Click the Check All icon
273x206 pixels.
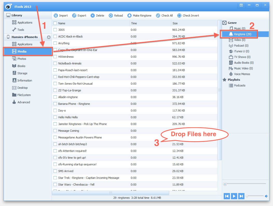(158, 16)
